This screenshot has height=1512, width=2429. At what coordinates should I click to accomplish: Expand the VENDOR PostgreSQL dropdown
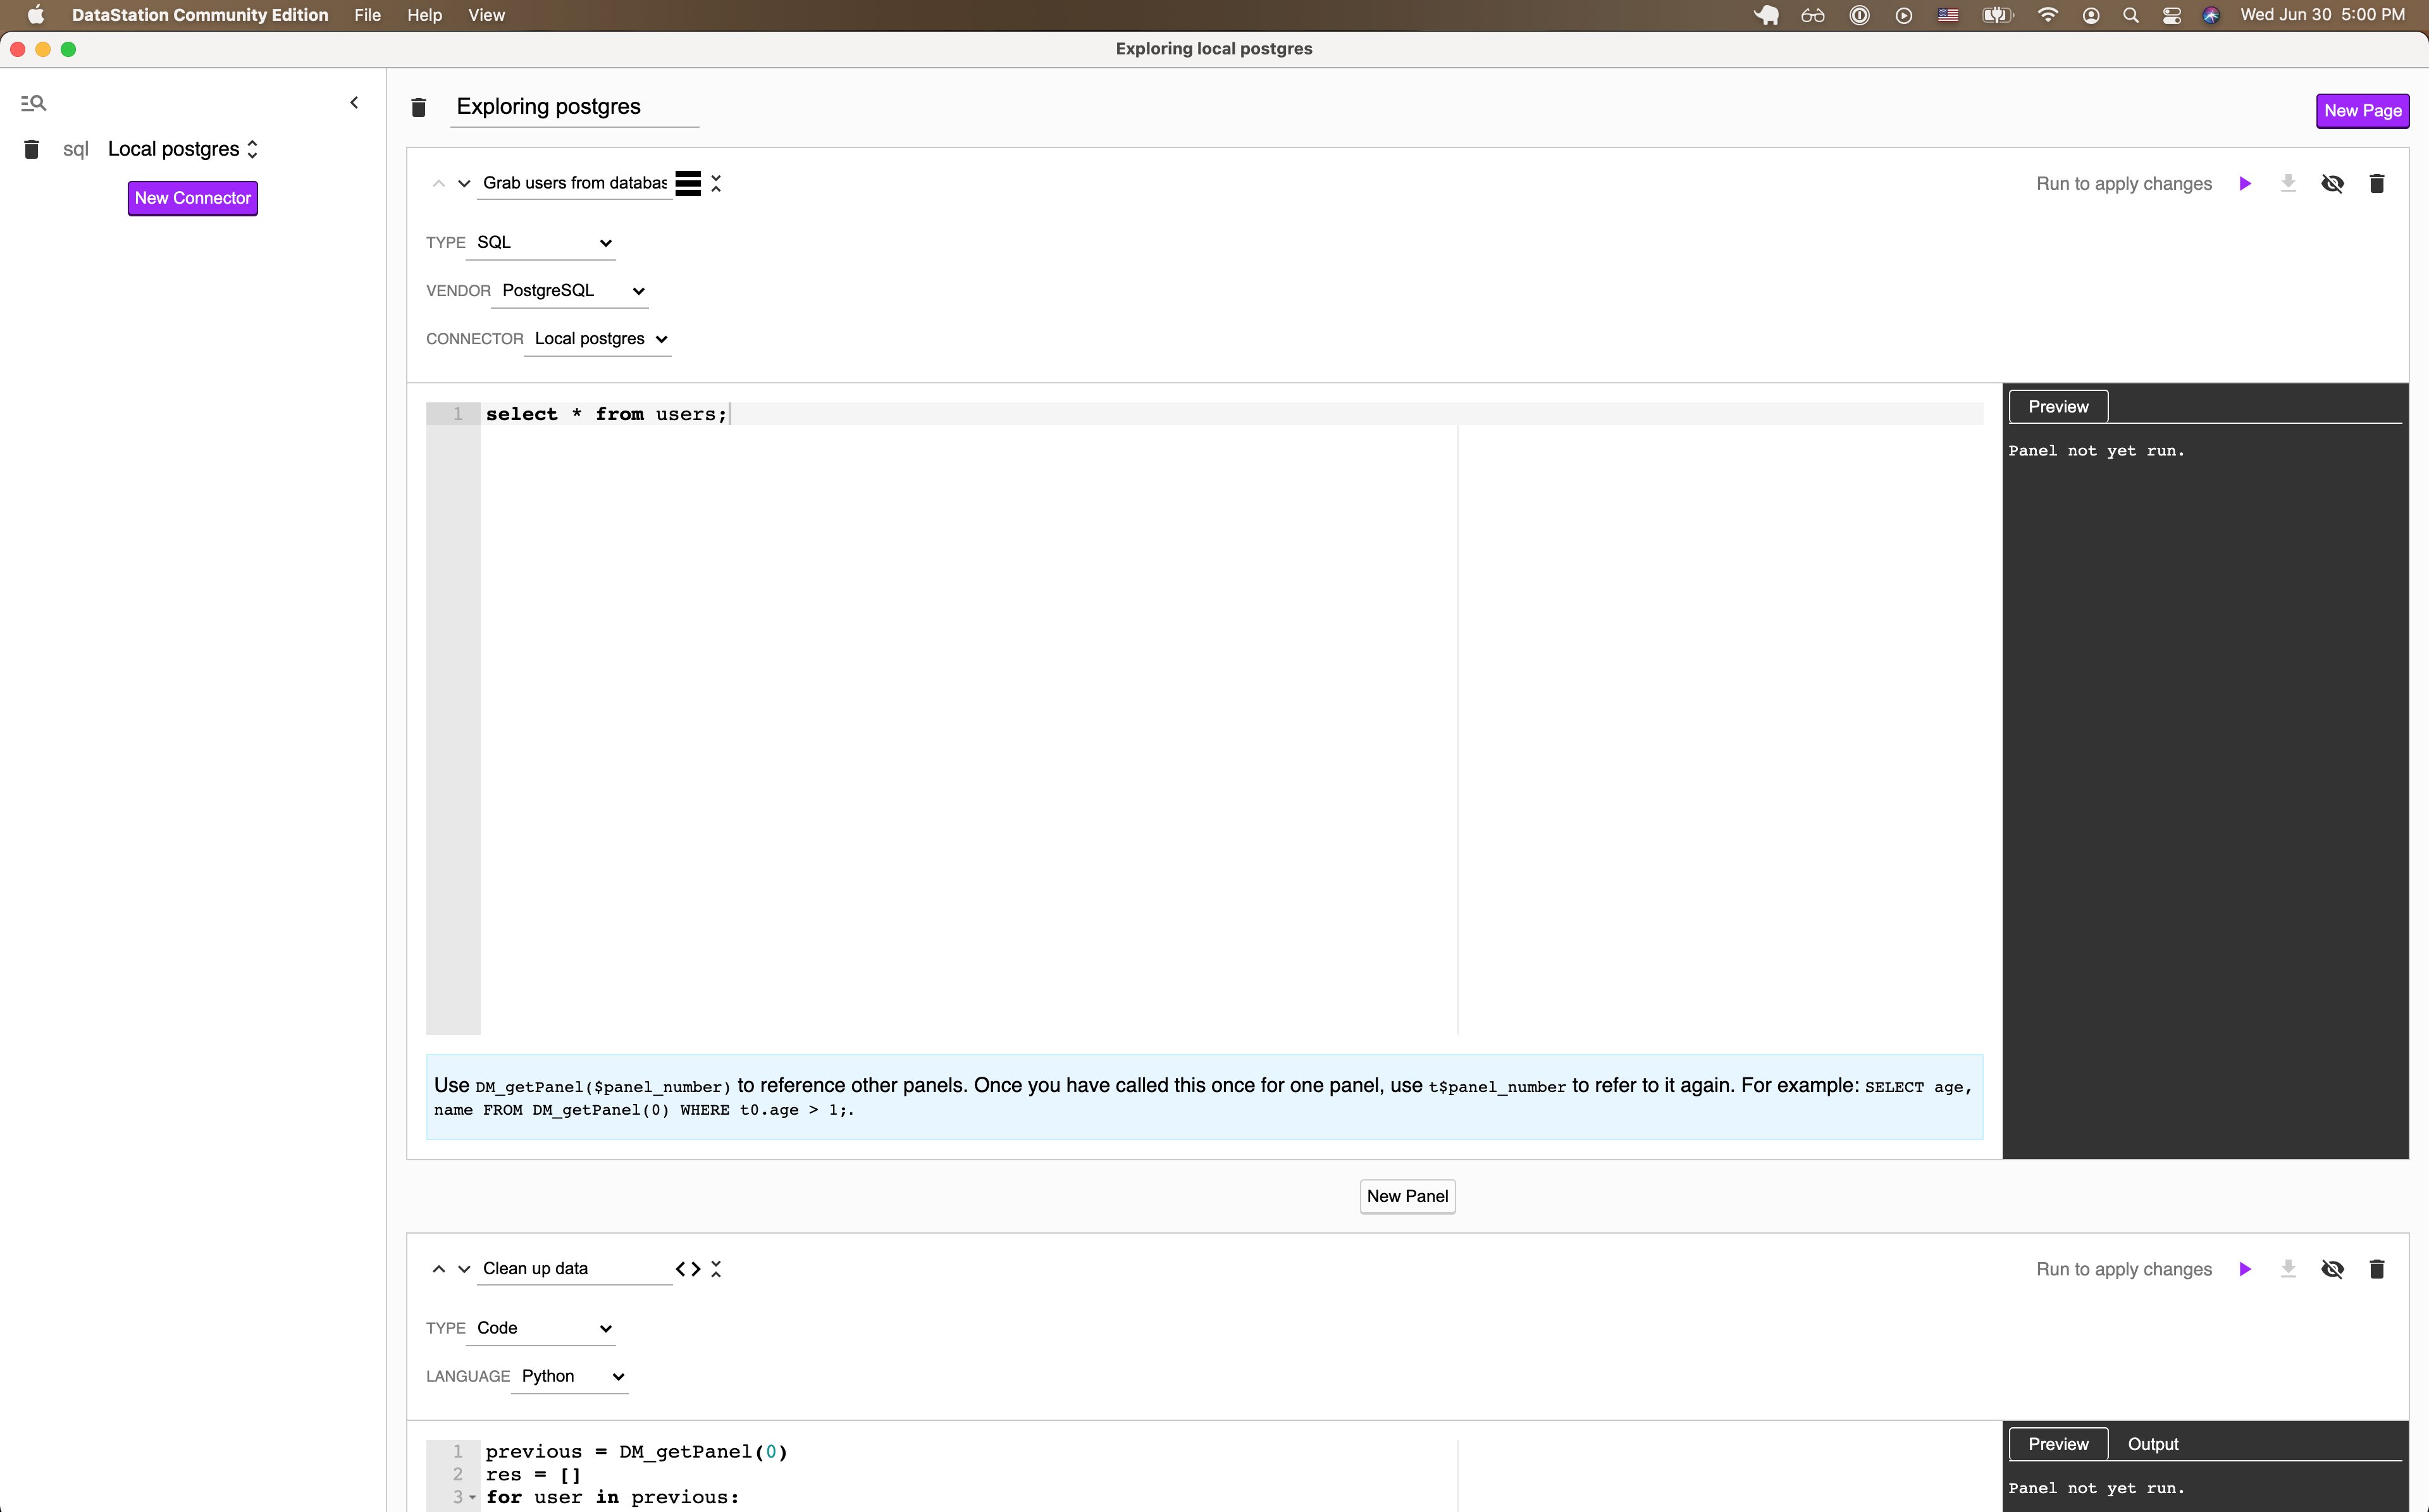point(567,289)
